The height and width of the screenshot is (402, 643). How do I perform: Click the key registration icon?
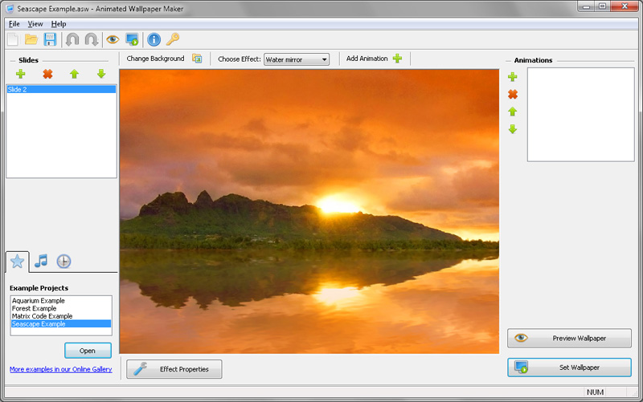click(x=173, y=39)
